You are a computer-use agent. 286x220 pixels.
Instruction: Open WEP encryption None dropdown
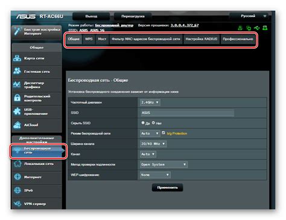click(155, 175)
